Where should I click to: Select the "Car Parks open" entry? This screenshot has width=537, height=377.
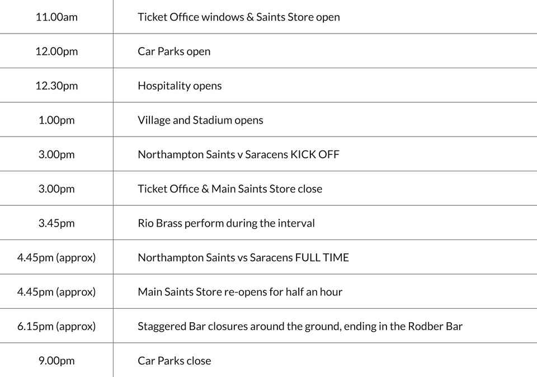[174, 51]
